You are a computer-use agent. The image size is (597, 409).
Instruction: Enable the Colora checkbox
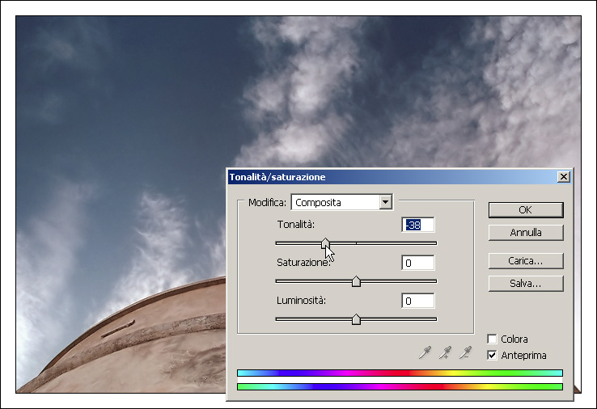(x=492, y=339)
